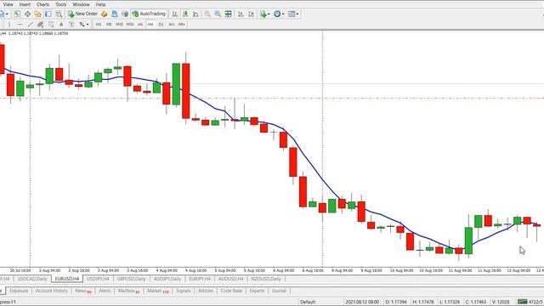Click the New Order button
The width and height of the screenshot is (544, 306).
tap(82, 14)
